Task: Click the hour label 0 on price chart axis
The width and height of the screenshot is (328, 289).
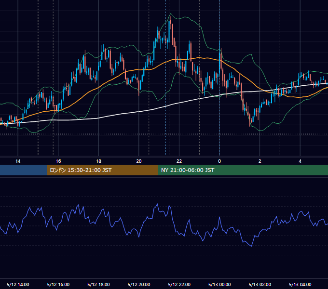Action: pyautogui.click(x=219, y=161)
